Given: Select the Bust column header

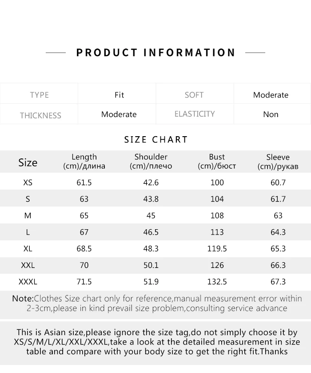Looking at the screenshot, I should [x=217, y=162].
